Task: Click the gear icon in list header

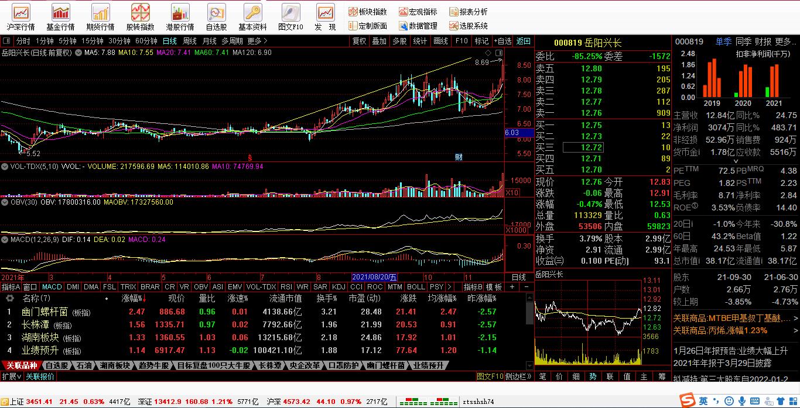Action: 9,298
